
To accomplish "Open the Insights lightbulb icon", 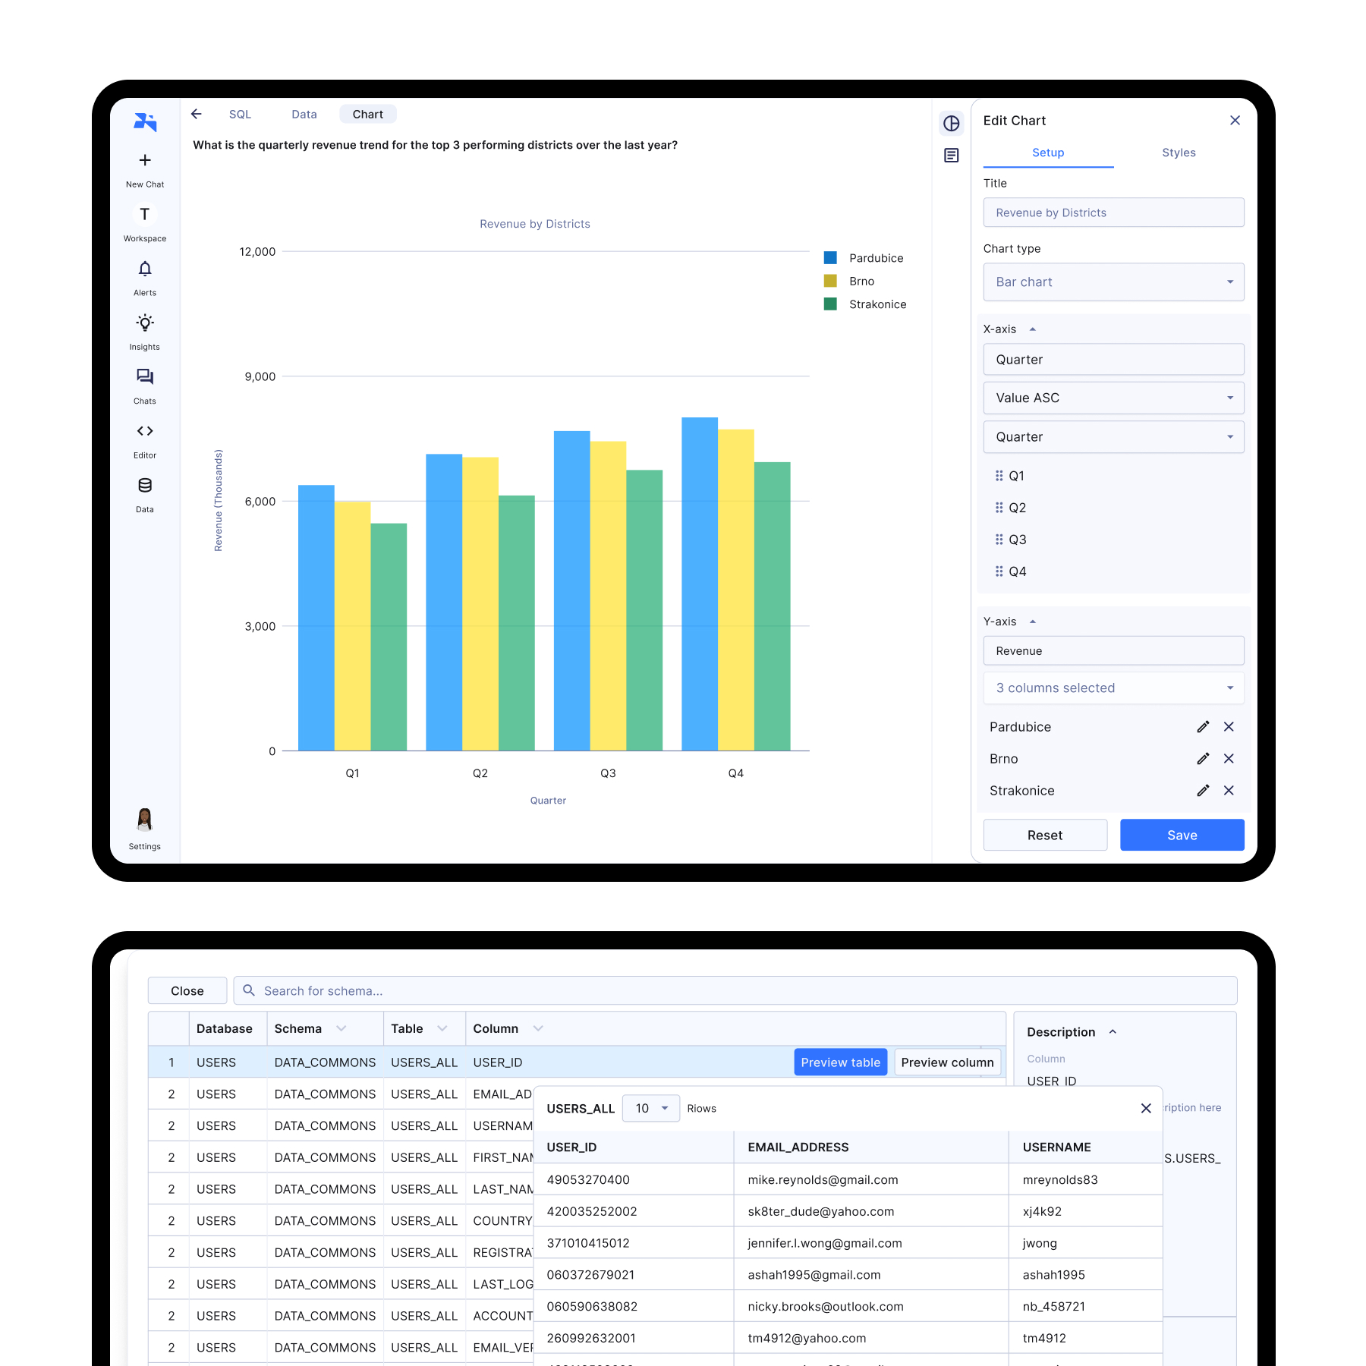I will [145, 323].
